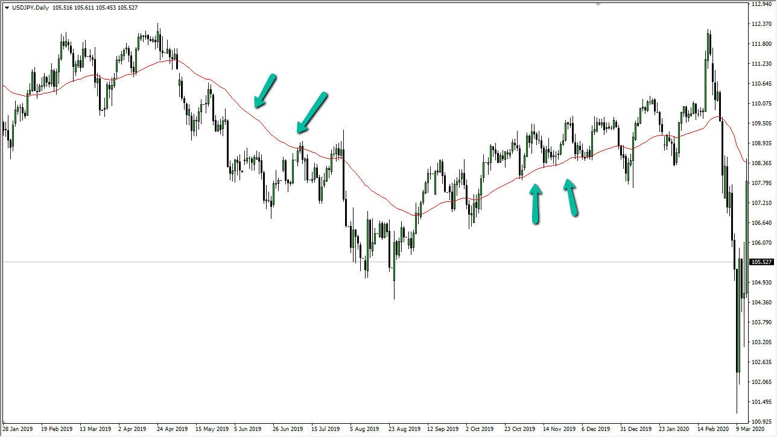Click the 112.940 price axis value
Viewport: 777px width, 437px height.
pos(761,5)
